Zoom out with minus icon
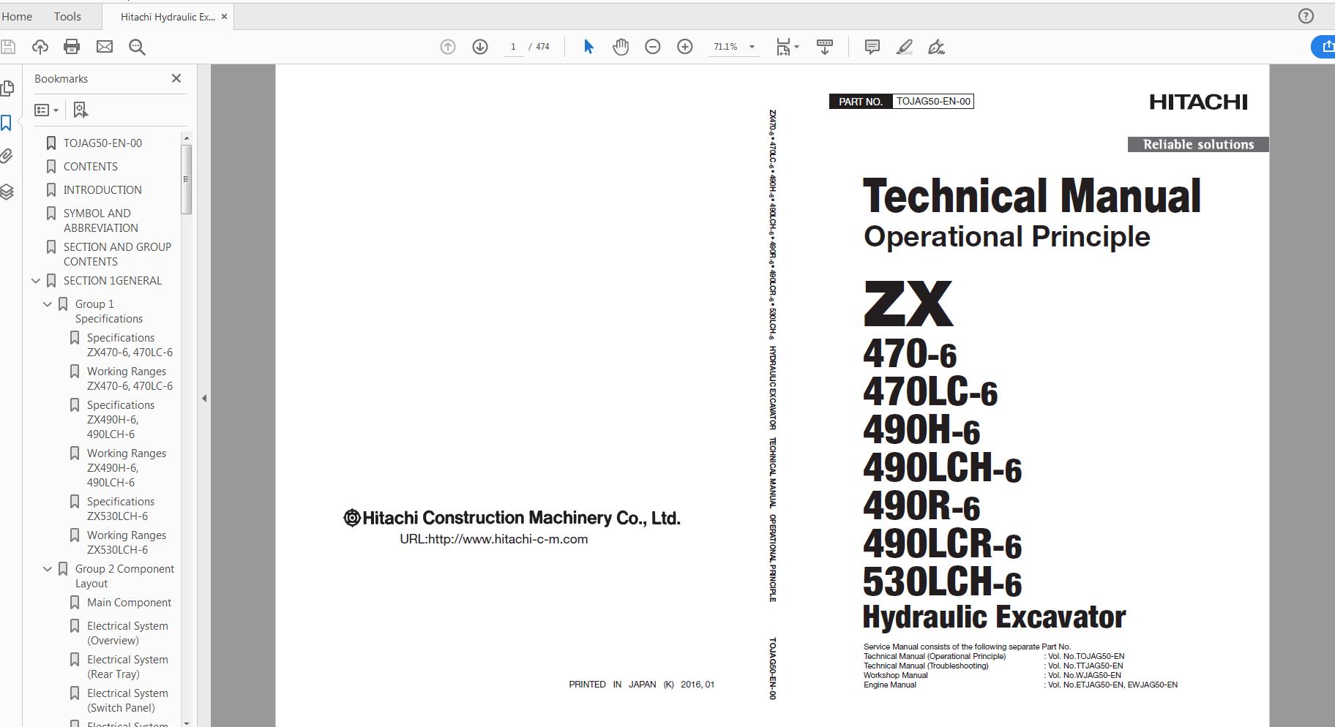The width and height of the screenshot is (1335, 727). pyautogui.click(x=653, y=47)
